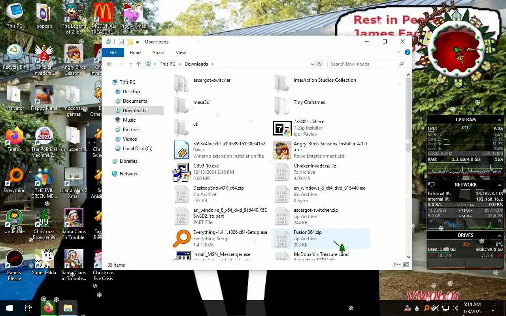Select the Angry_Birds_Seasons_Installer file icon

(282, 150)
